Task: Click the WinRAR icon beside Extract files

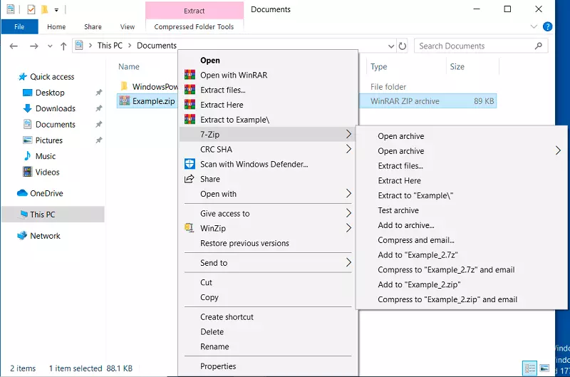Action: (190, 90)
